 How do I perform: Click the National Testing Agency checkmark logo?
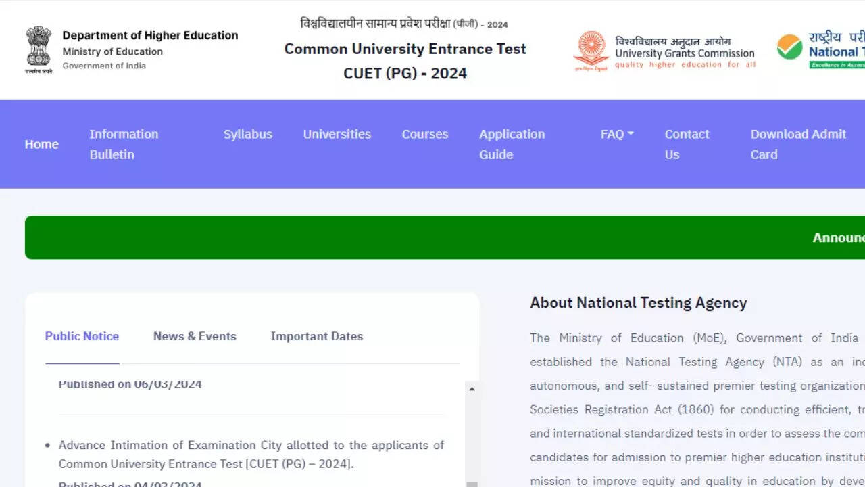(789, 47)
